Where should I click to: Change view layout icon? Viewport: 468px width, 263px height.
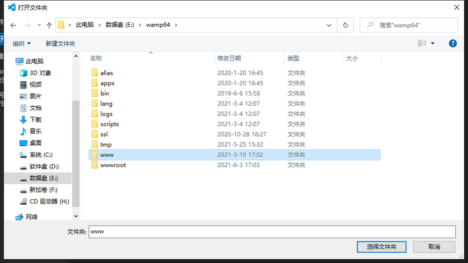pyautogui.click(x=422, y=43)
